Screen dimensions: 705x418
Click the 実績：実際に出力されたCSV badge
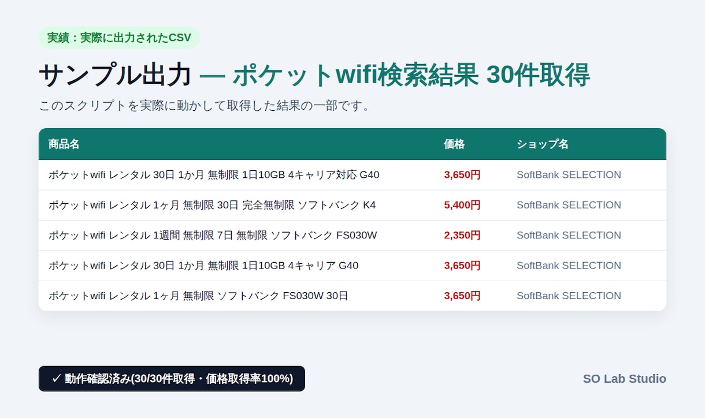coord(119,38)
